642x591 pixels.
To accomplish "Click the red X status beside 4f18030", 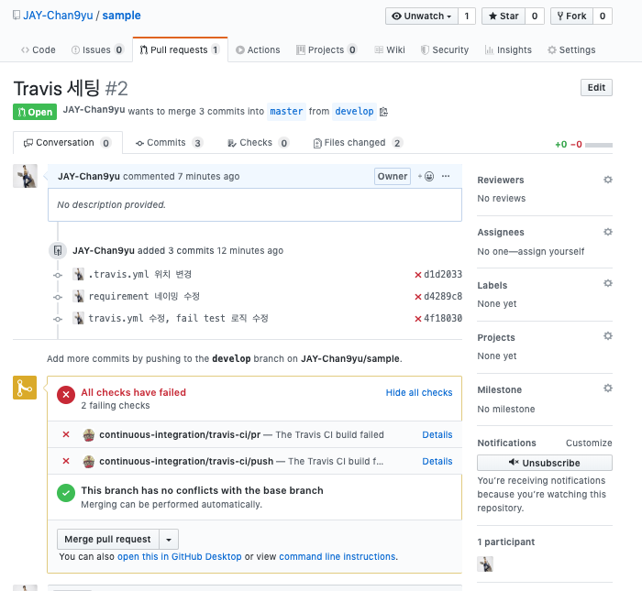I will (x=418, y=319).
